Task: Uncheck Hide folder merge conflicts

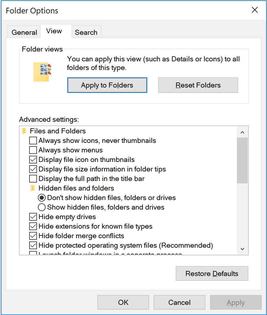Action: coord(33,236)
